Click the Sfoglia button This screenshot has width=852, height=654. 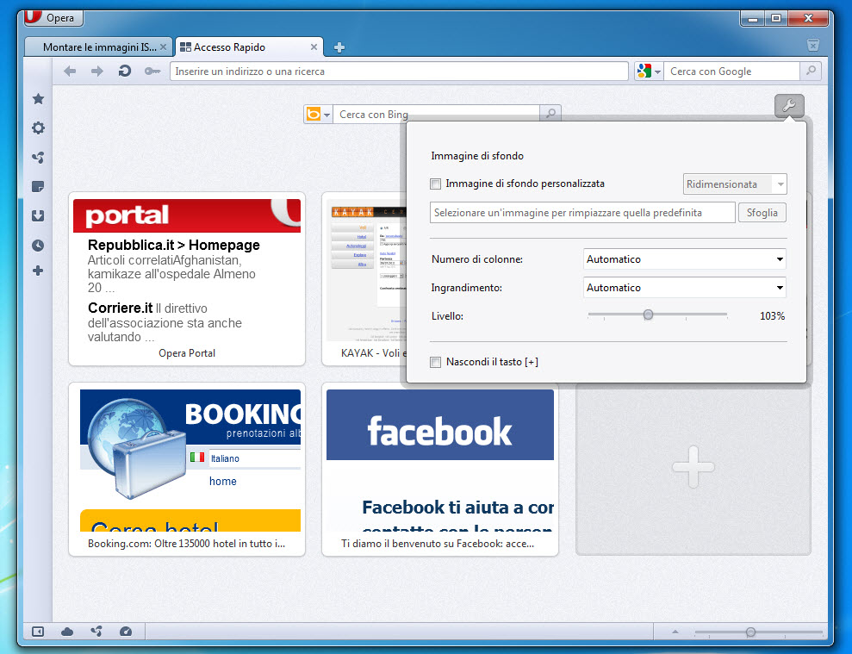[762, 213]
